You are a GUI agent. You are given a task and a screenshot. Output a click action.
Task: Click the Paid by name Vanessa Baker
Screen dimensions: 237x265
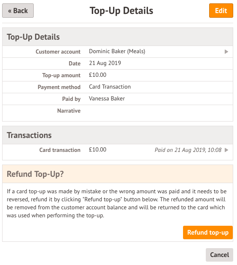point(107,98)
